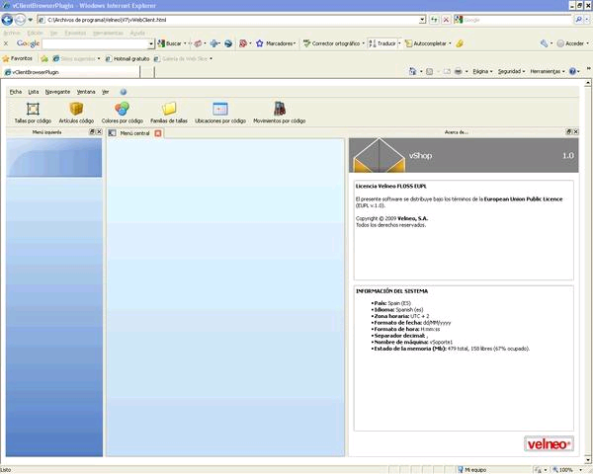Open the Ficha menu
The height and width of the screenshot is (474, 593).
pos(16,92)
